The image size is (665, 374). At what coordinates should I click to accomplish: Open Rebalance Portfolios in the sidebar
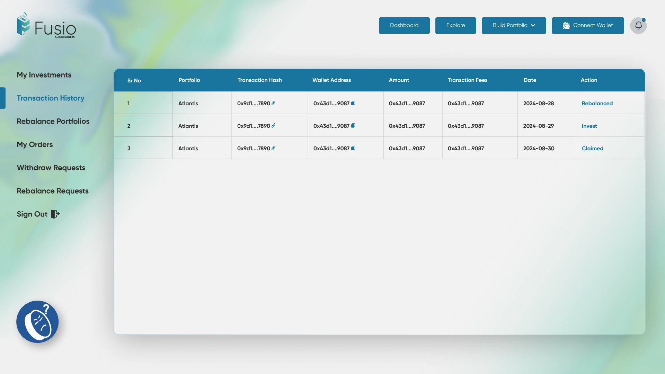coord(53,121)
